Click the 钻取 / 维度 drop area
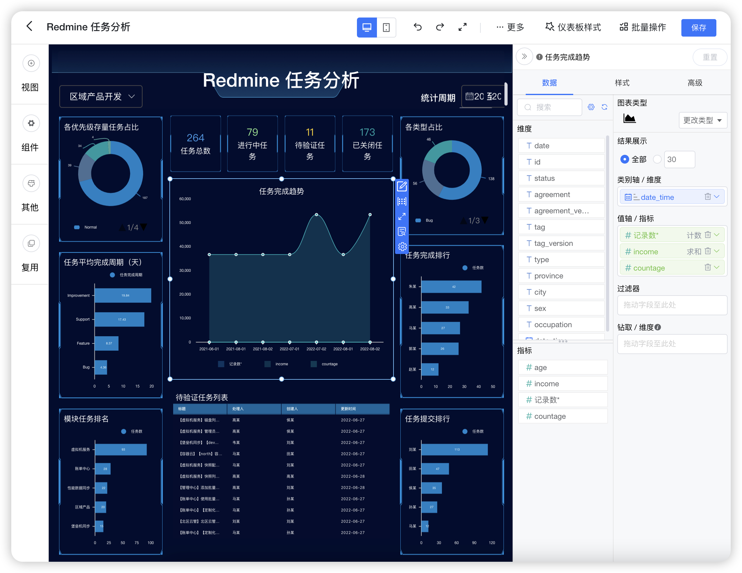This screenshot has height=573, width=742. pos(672,343)
